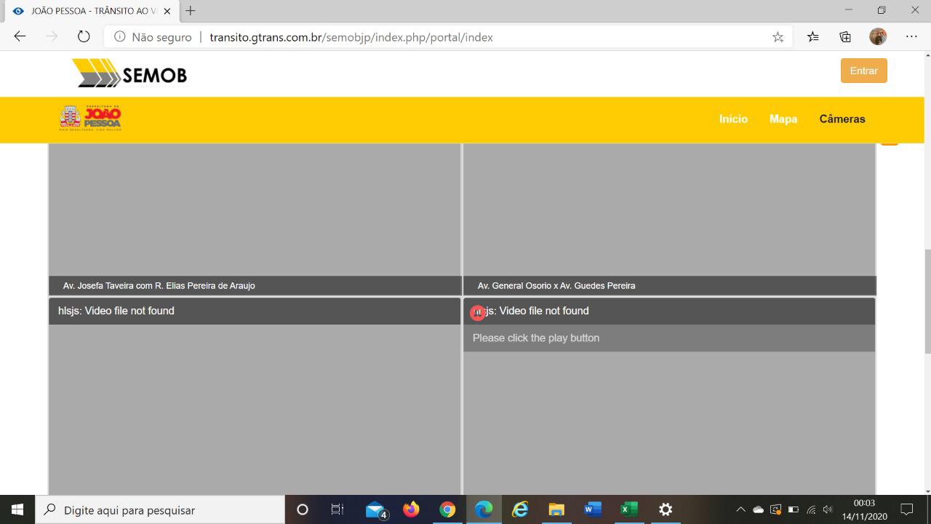Click the address bar URL field
The width and height of the screenshot is (931, 524).
pos(436,37)
